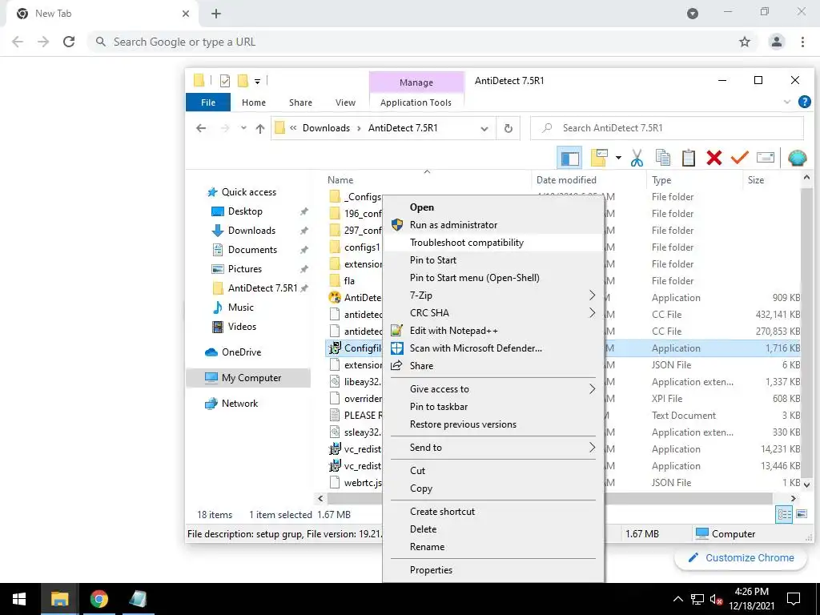Open Desktop in Quick access
This screenshot has width=820, height=615.
click(x=245, y=211)
